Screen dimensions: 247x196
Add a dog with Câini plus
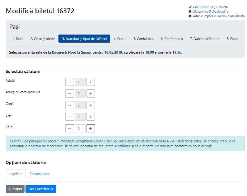[x=91, y=129]
